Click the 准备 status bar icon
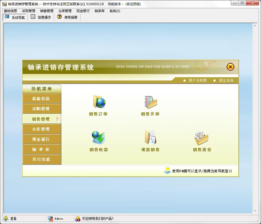 [x=6, y=219]
